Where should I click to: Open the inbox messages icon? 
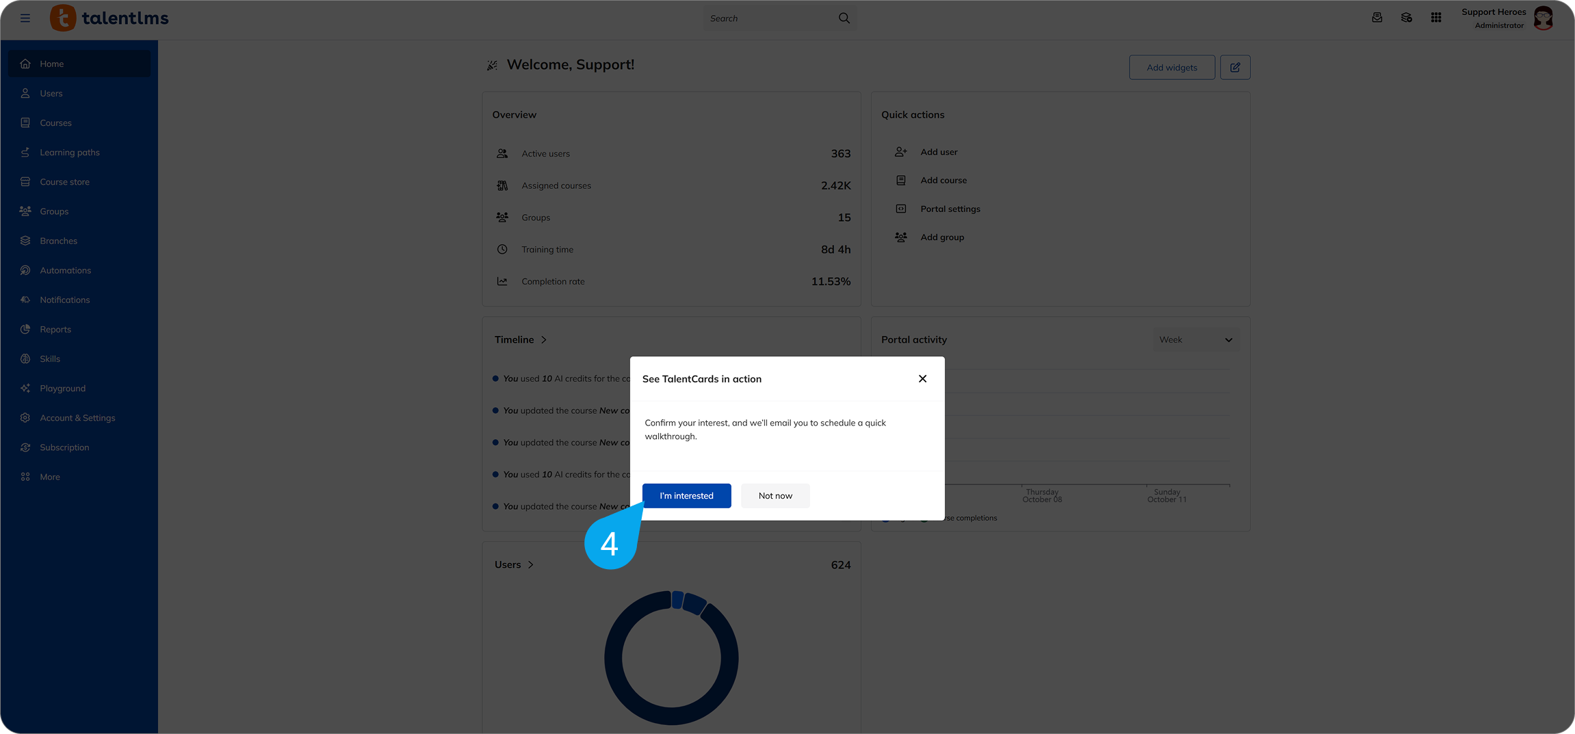click(1377, 18)
